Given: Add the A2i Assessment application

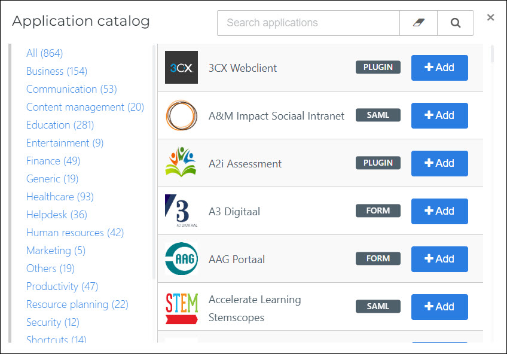Looking at the screenshot, I should click(439, 163).
